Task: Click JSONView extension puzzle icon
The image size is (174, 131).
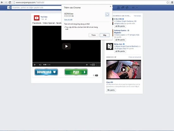Action: point(107,15)
